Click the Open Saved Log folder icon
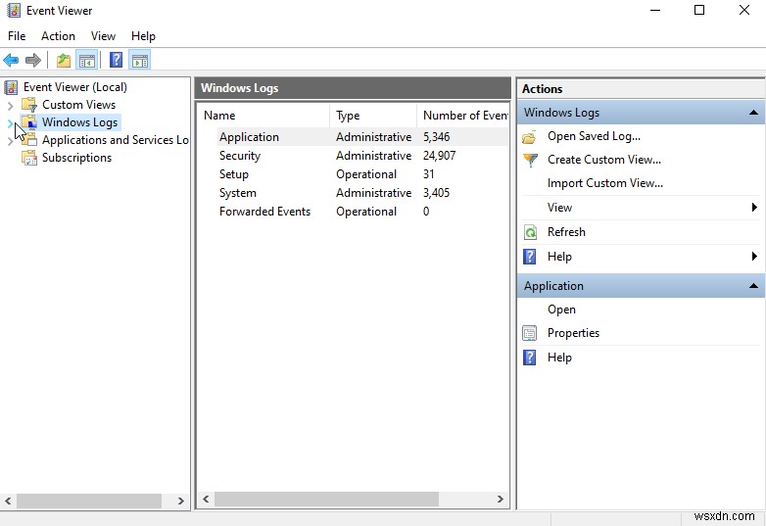766x526 pixels. coord(530,137)
